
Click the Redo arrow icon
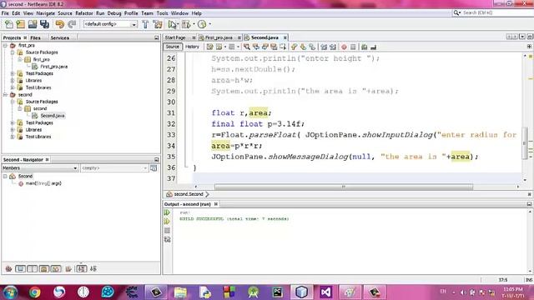(72, 24)
